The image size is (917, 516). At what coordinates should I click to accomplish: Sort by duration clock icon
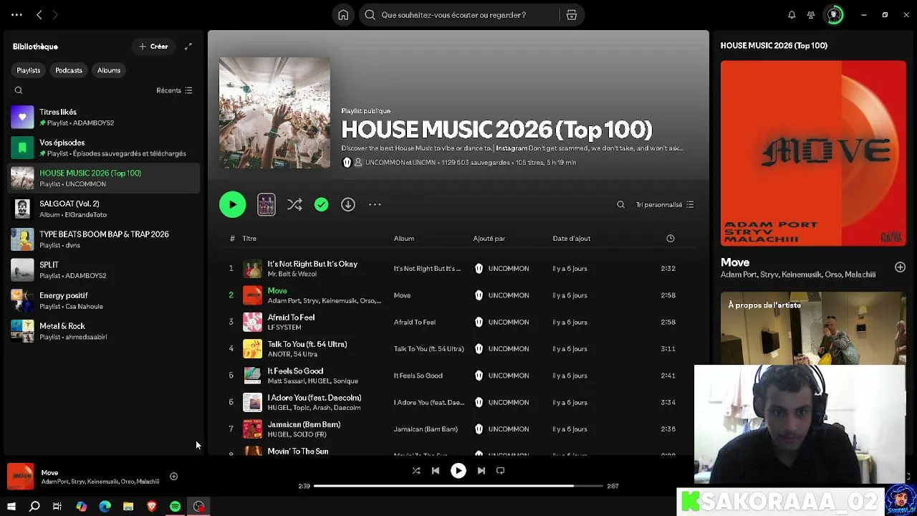tap(671, 239)
